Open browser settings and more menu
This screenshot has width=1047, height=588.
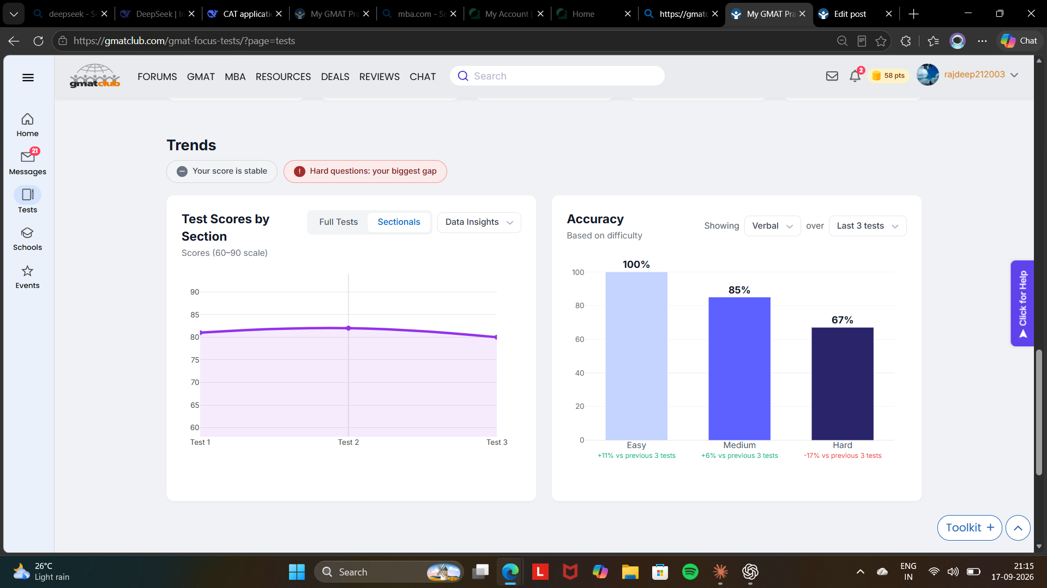coord(982,41)
